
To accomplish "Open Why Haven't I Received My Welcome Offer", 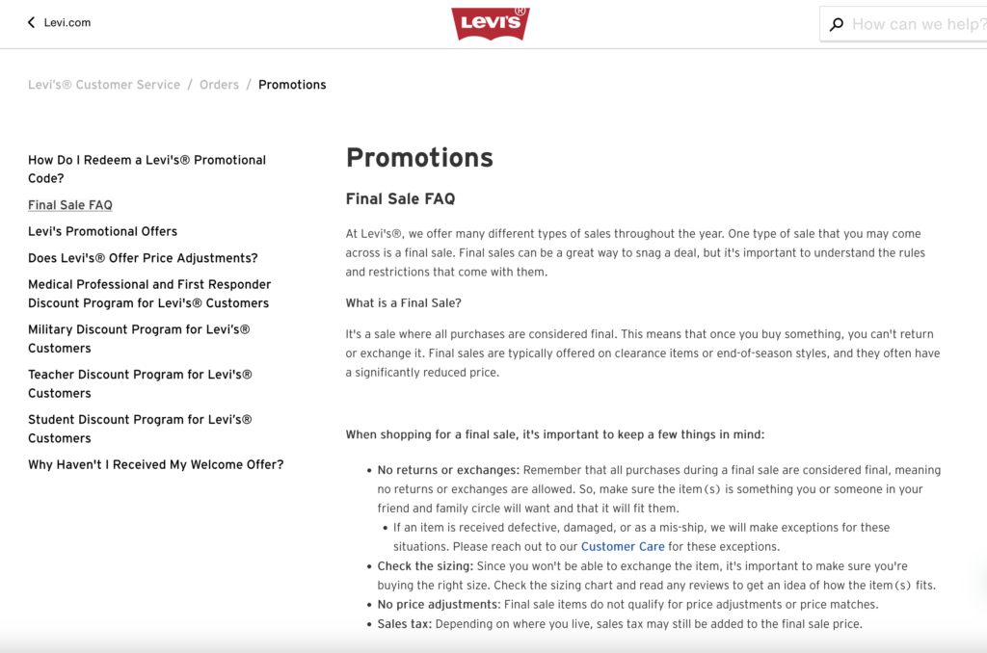I will click(x=156, y=464).
